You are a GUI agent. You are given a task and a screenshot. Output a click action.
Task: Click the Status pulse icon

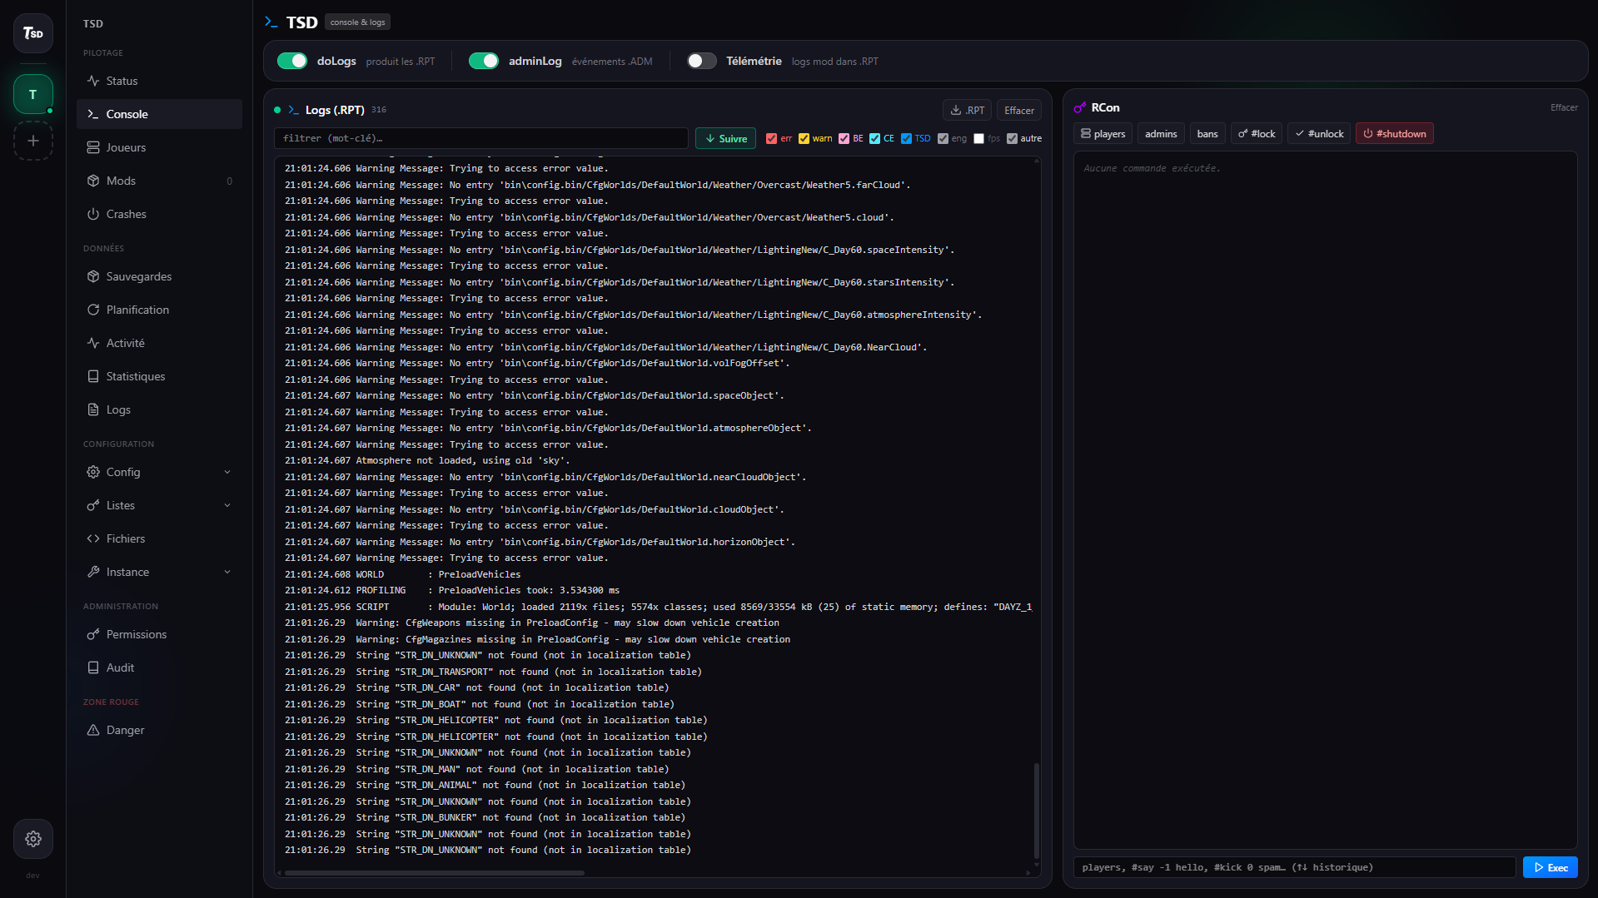(x=93, y=81)
